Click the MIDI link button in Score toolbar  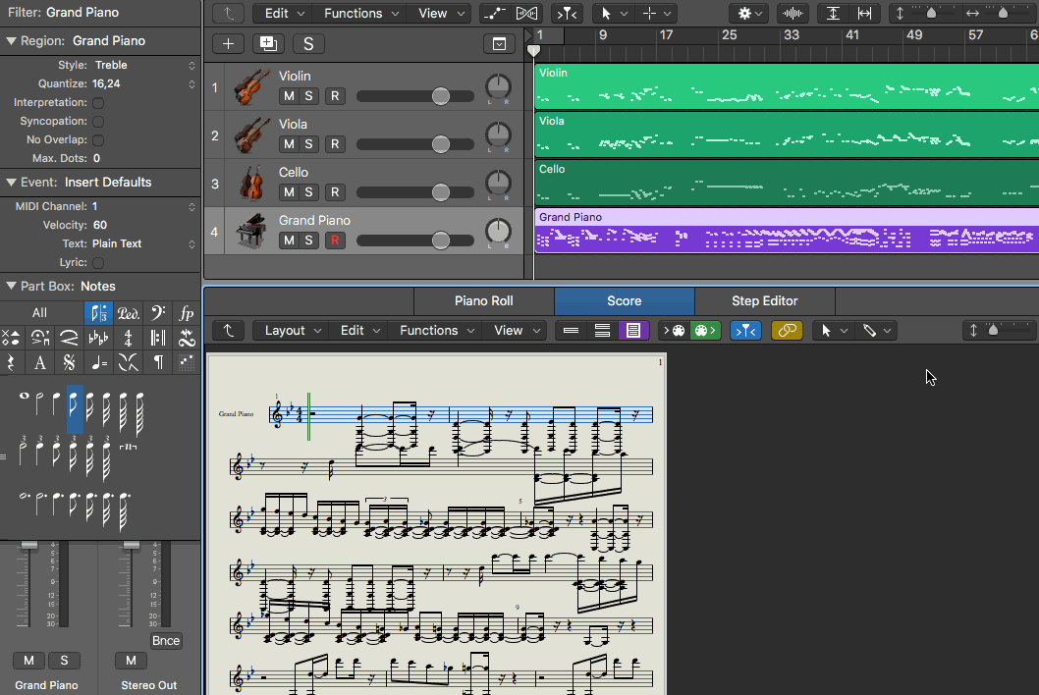[x=787, y=331]
